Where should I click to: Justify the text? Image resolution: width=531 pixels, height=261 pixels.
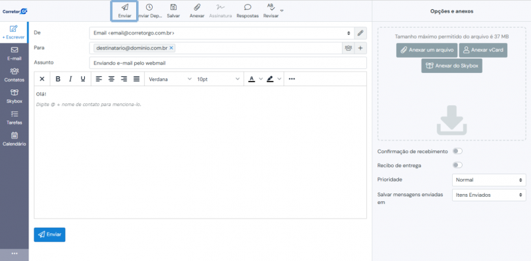(x=137, y=79)
